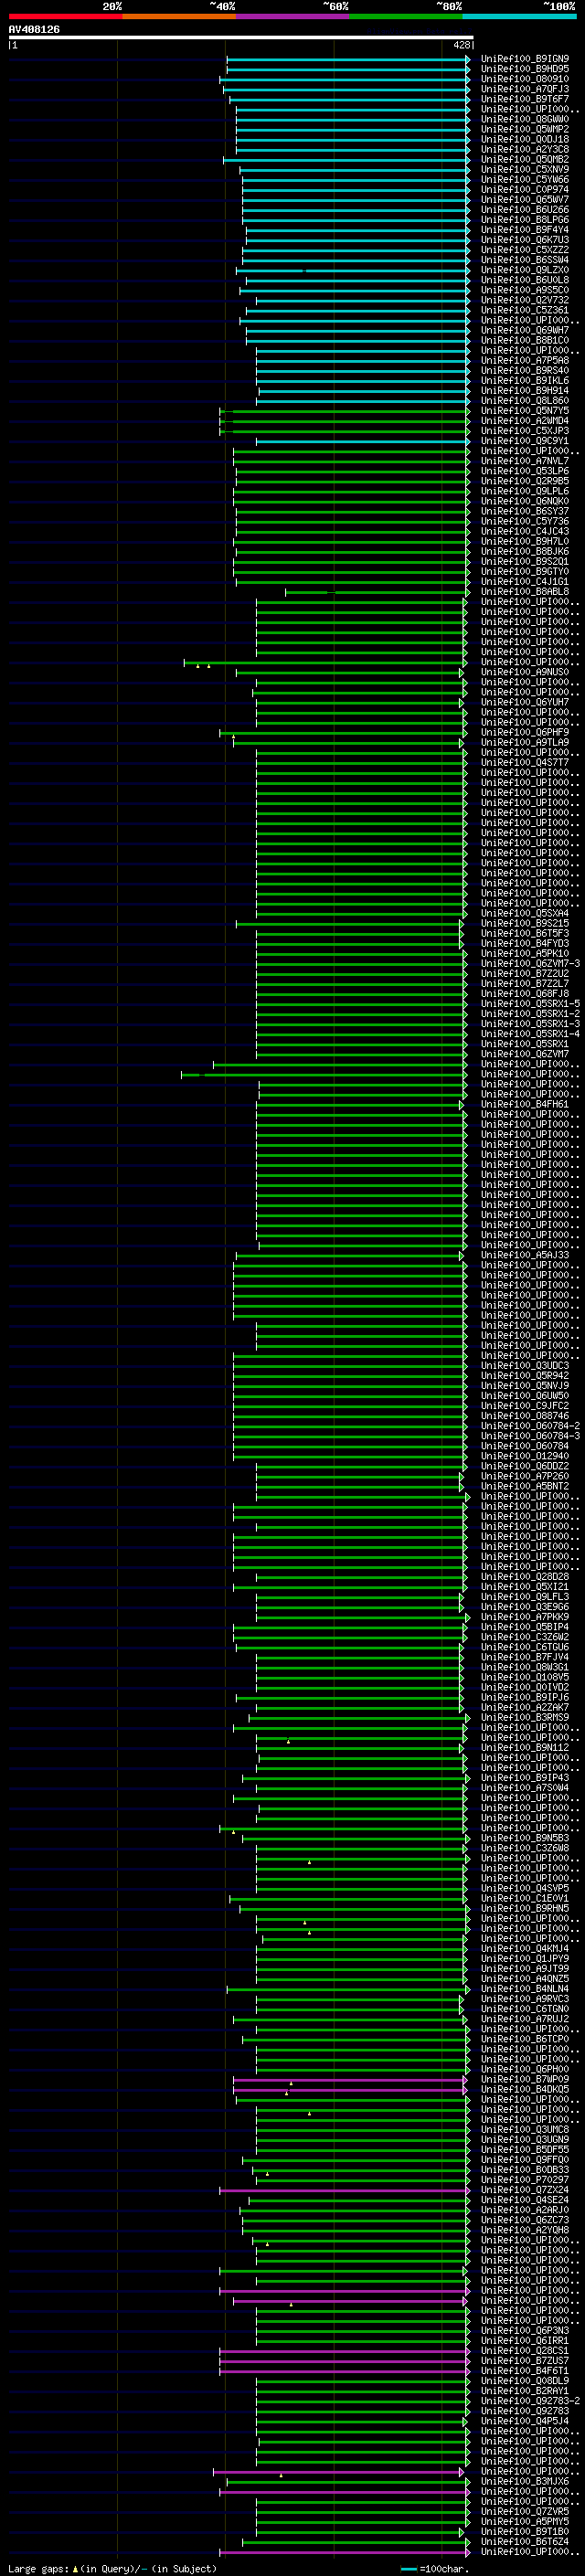The width and height of the screenshot is (585, 2576).
Task: Click the query end position 428
Action: [461, 45]
